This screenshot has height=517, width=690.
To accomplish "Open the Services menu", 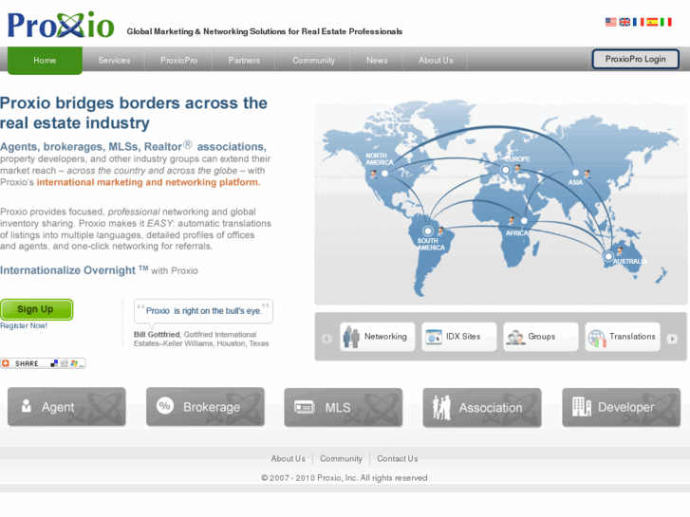I will pyautogui.click(x=114, y=61).
